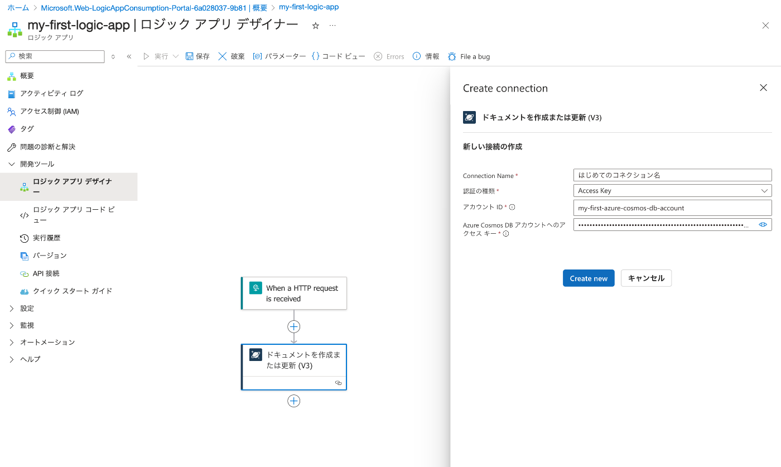This screenshot has width=781, height=467.
Task: Click the HTTP request trigger icon
Action: (x=255, y=288)
